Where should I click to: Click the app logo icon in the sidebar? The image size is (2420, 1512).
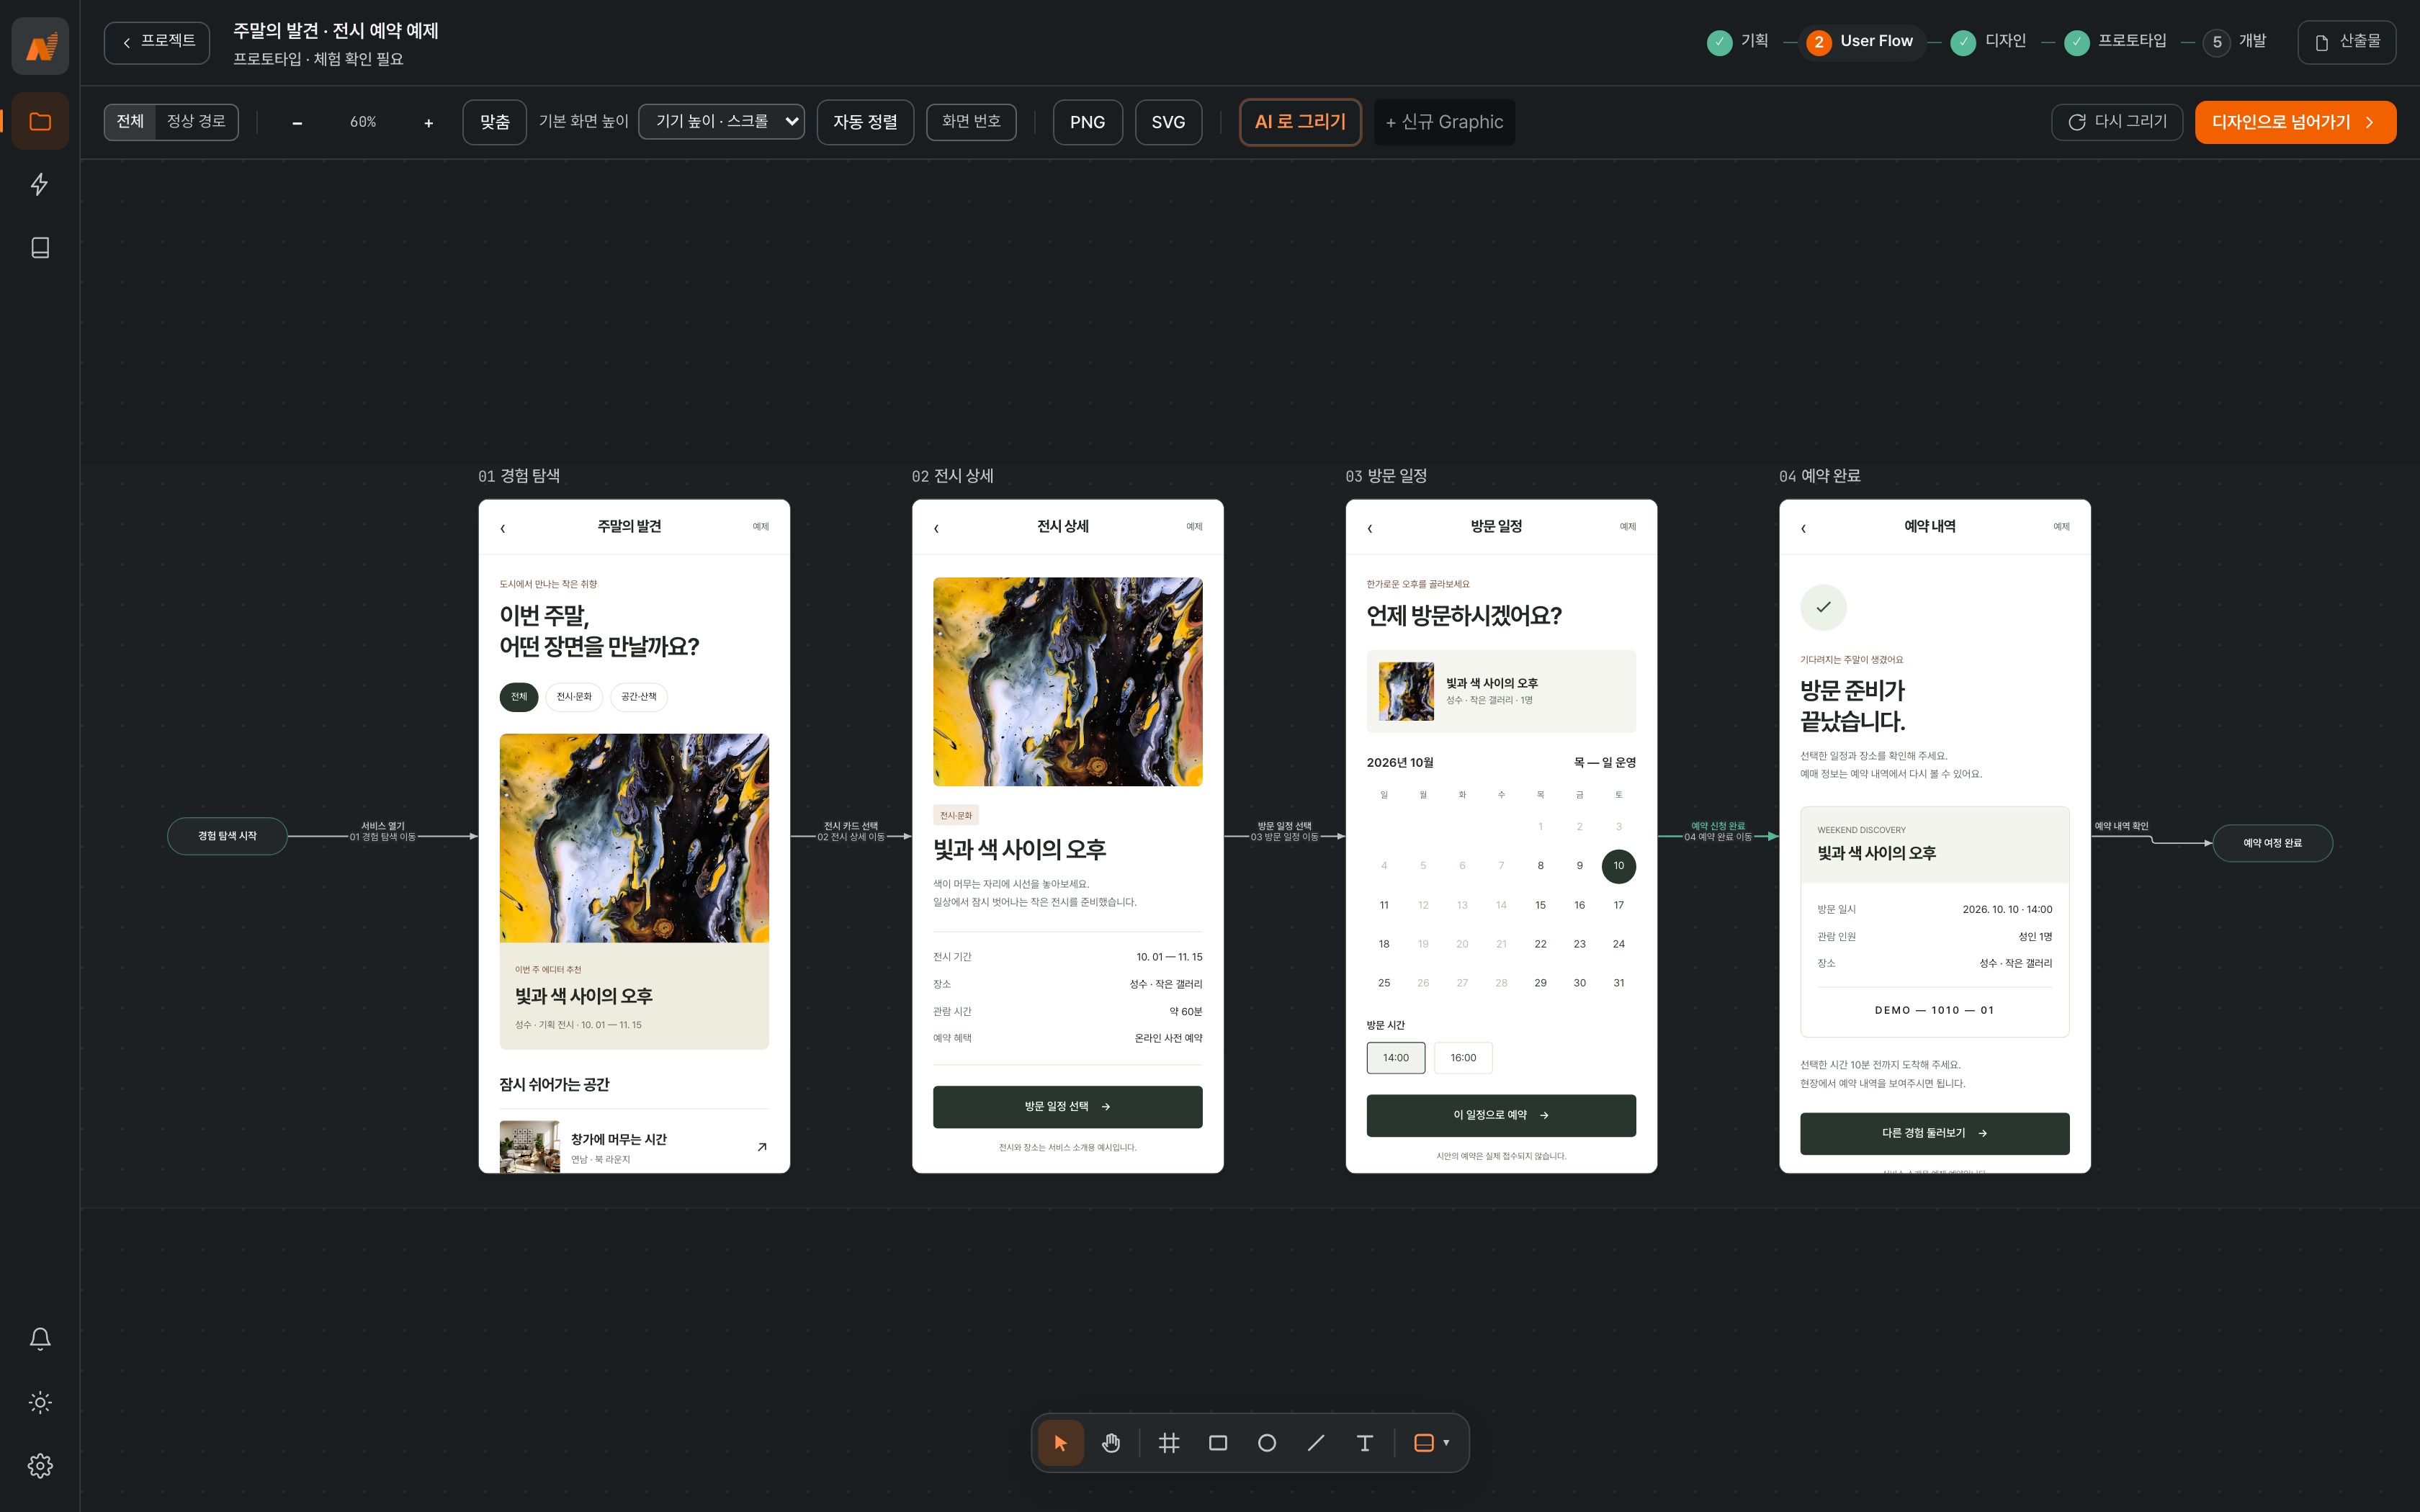click(x=40, y=46)
